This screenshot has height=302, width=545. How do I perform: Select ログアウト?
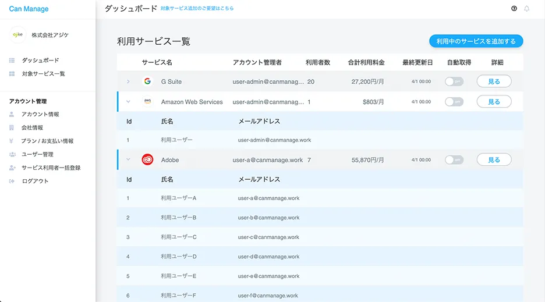pos(35,181)
